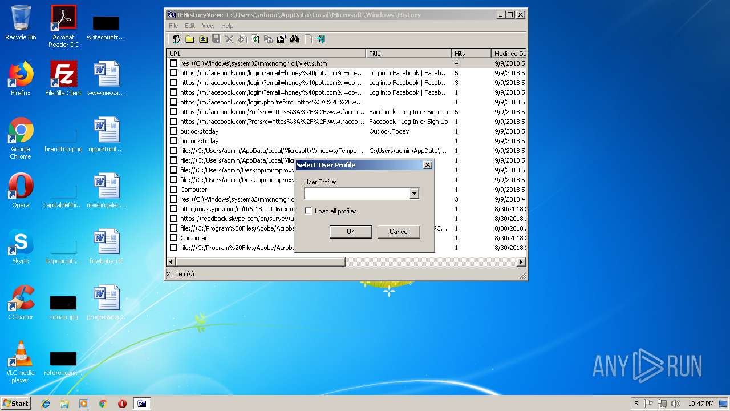
Task: Click the Select User Profile toolbar icon
Action: [x=177, y=39]
